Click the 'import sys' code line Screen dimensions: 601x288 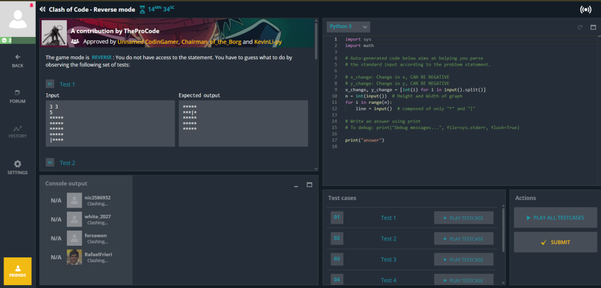(358, 39)
